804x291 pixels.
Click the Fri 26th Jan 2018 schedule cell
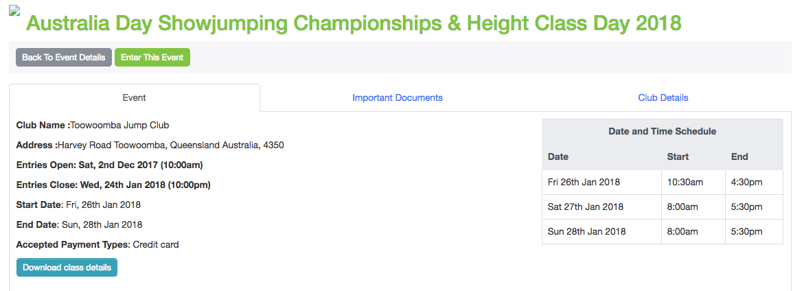[x=584, y=182]
